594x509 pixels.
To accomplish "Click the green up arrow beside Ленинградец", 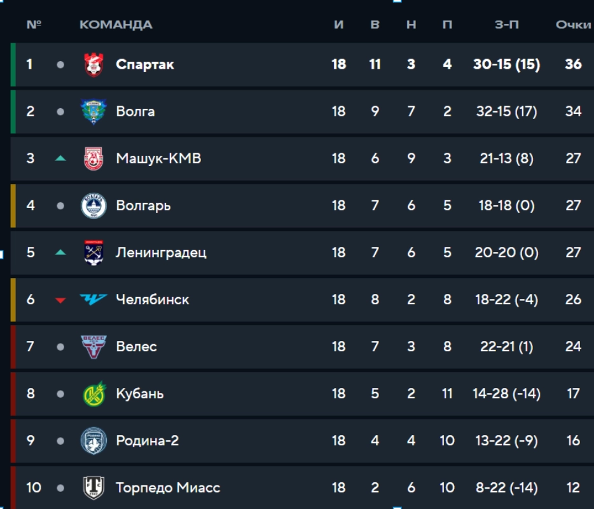I will [x=60, y=253].
